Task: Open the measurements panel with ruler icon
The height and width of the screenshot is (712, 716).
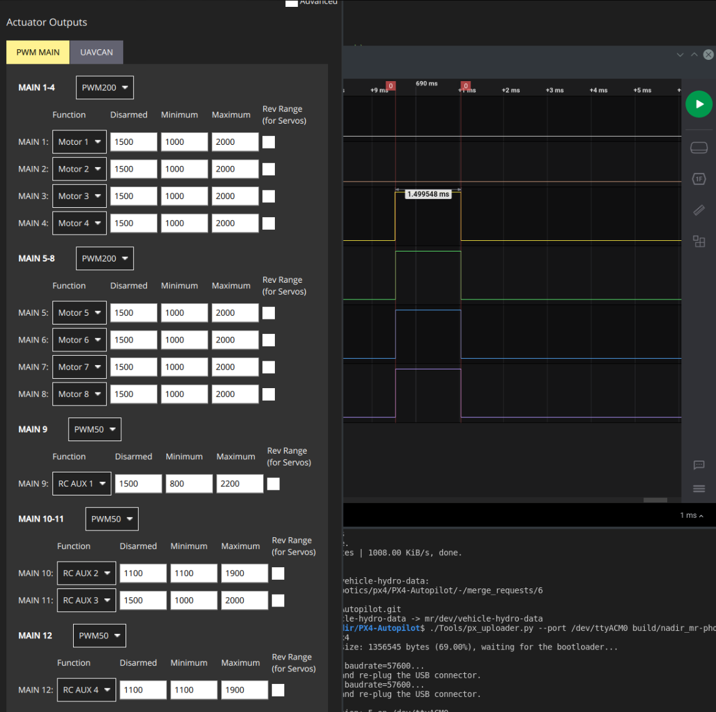Action: click(699, 210)
